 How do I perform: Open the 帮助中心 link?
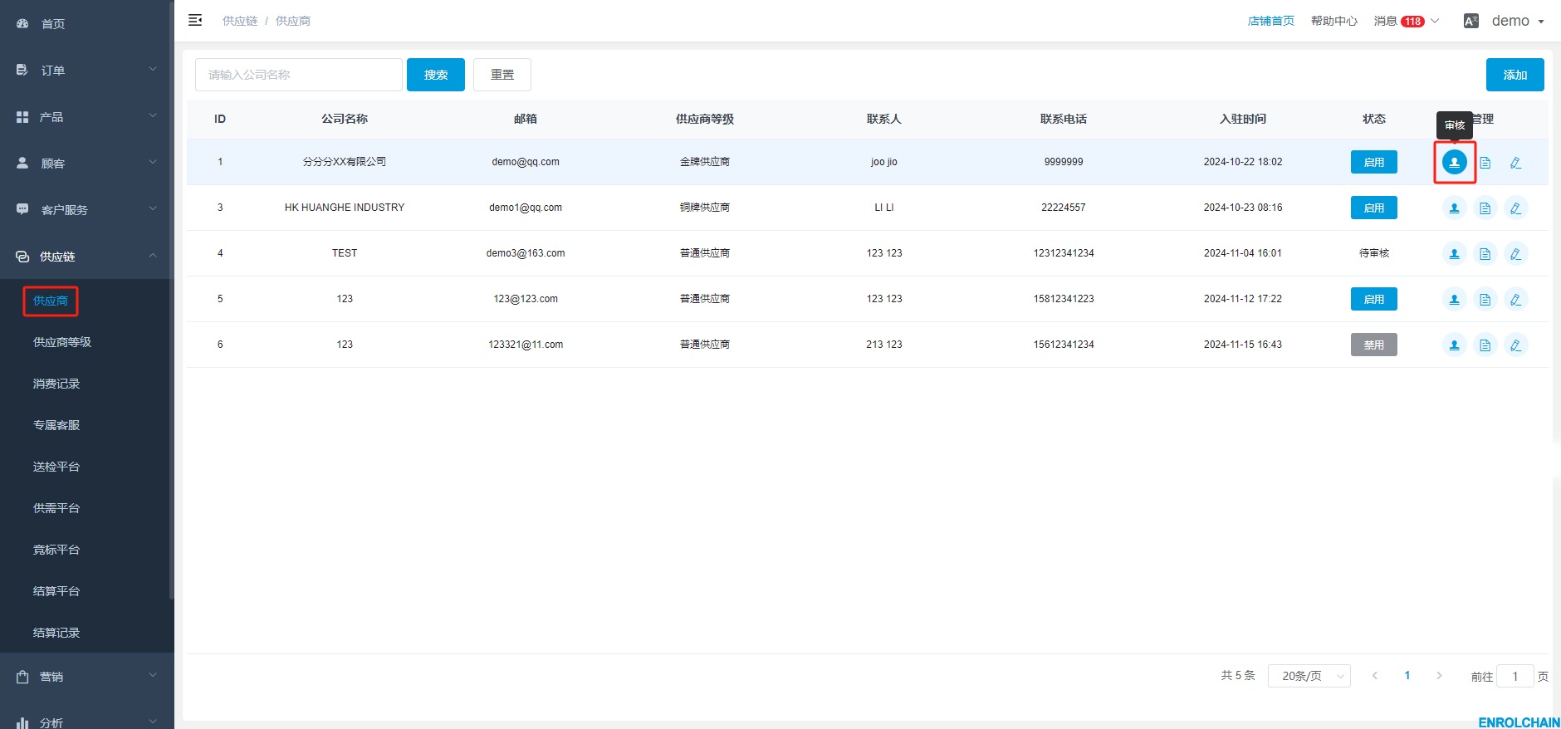click(x=1333, y=22)
